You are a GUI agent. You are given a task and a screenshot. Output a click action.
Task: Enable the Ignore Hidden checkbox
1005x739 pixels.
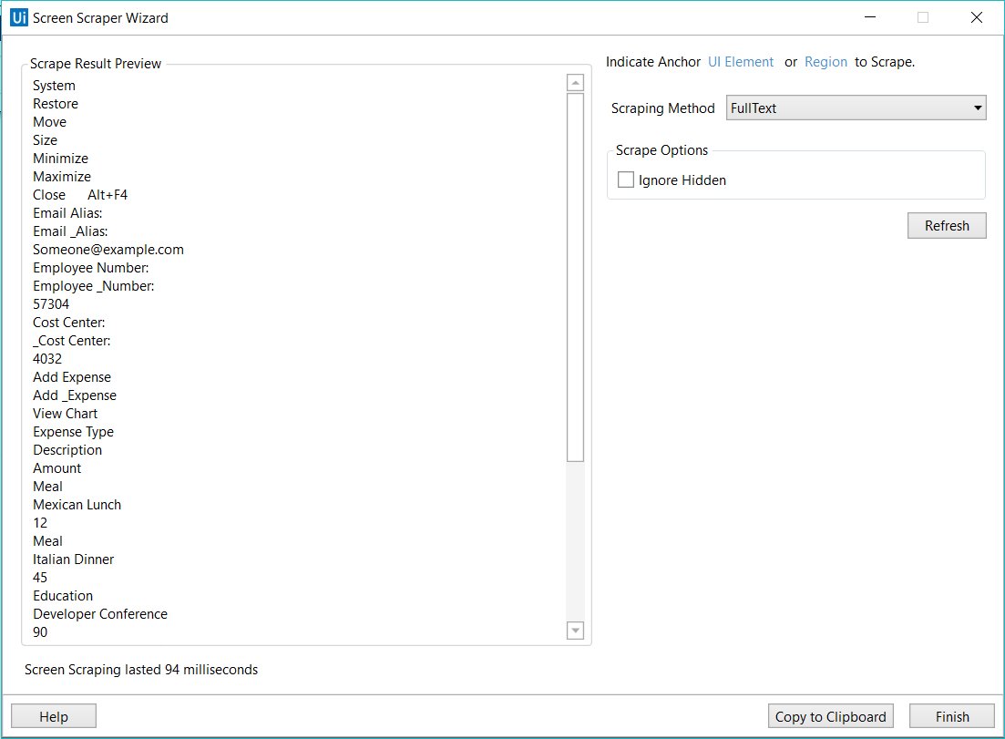pos(626,180)
